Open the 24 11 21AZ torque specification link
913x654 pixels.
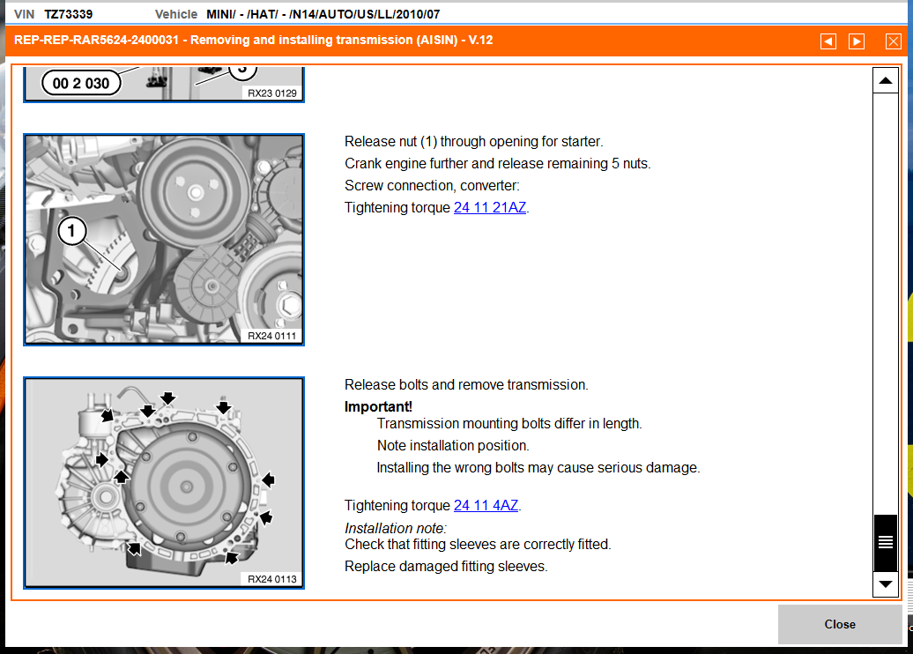click(x=490, y=207)
